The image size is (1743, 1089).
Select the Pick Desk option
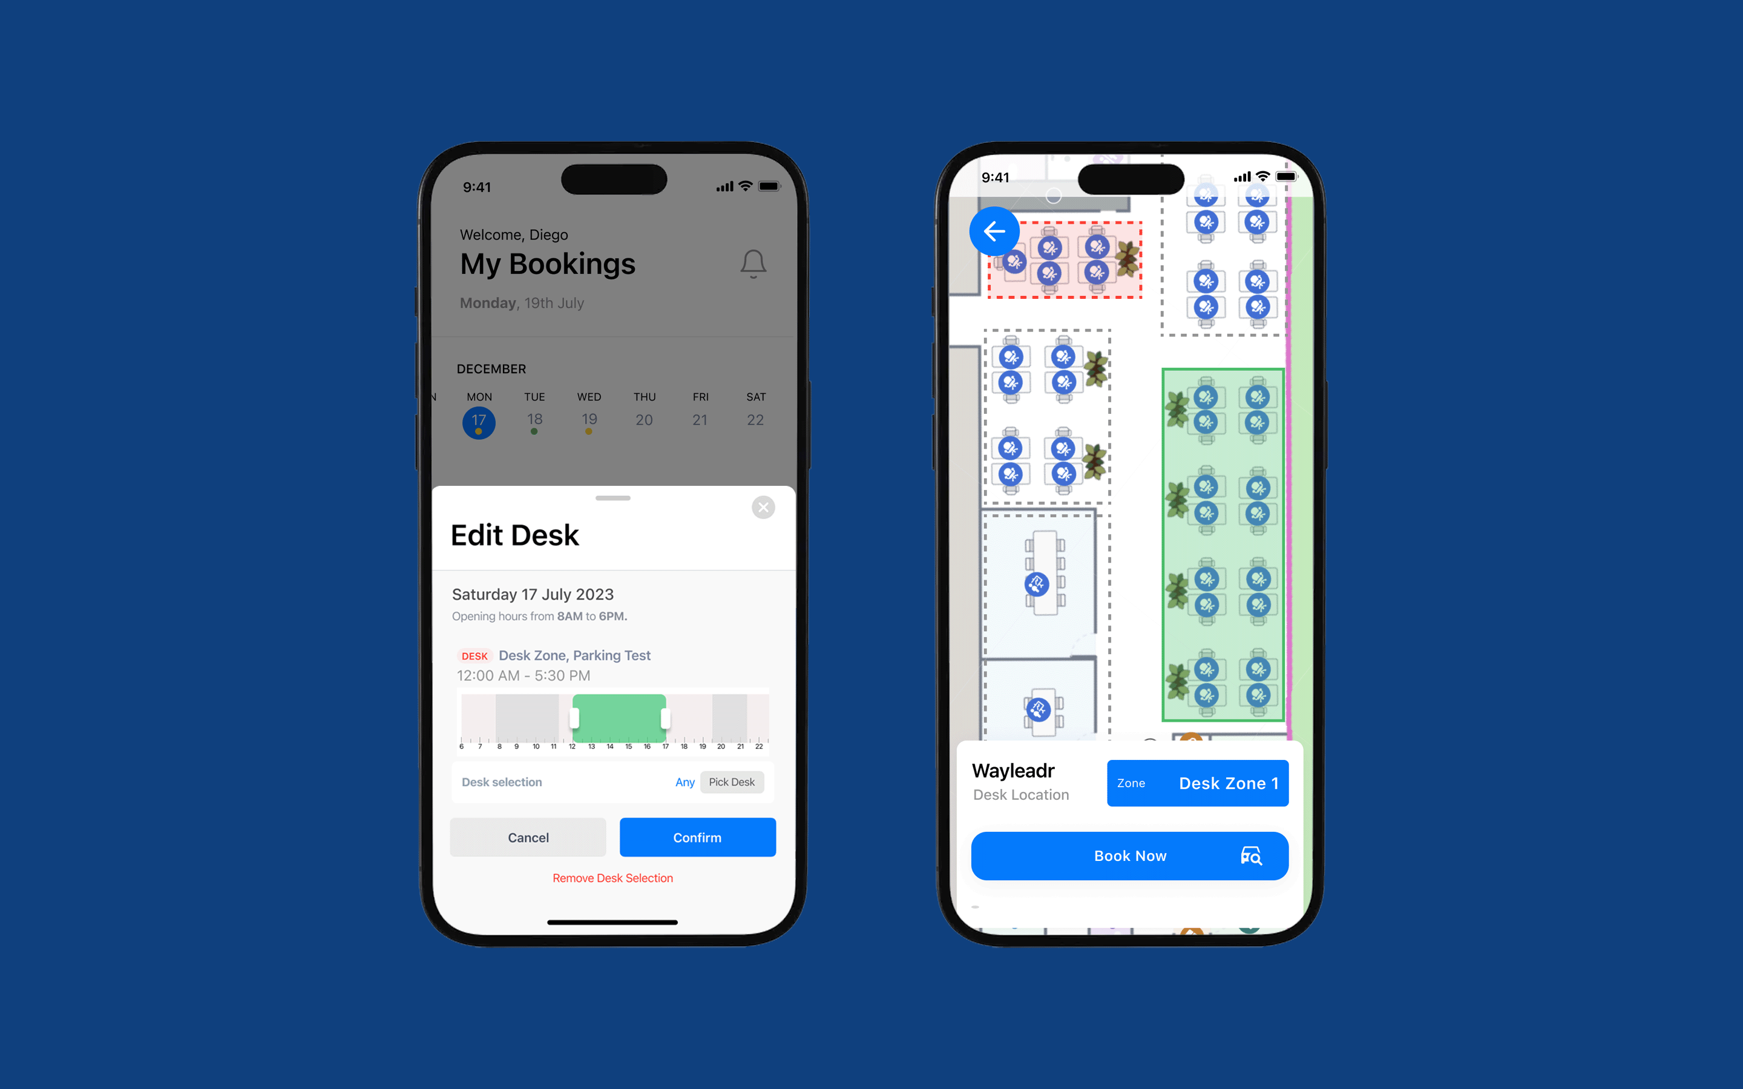click(x=733, y=782)
